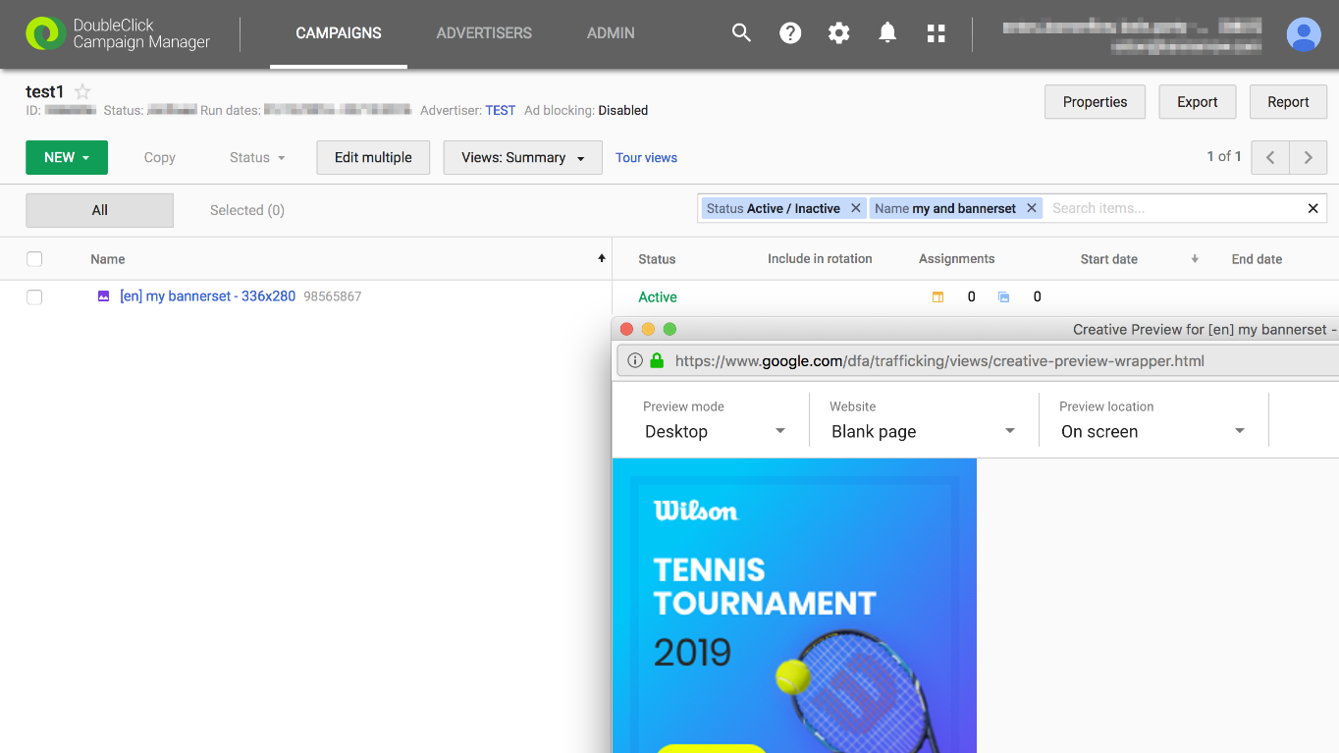Click the Assignments column header

(956, 259)
